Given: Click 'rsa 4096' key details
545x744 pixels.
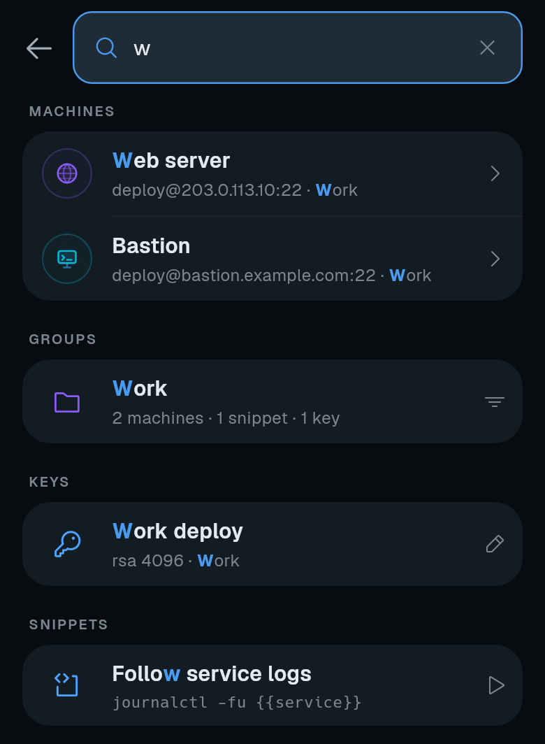Looking at the screenshot, I should (x=147, y=561).
